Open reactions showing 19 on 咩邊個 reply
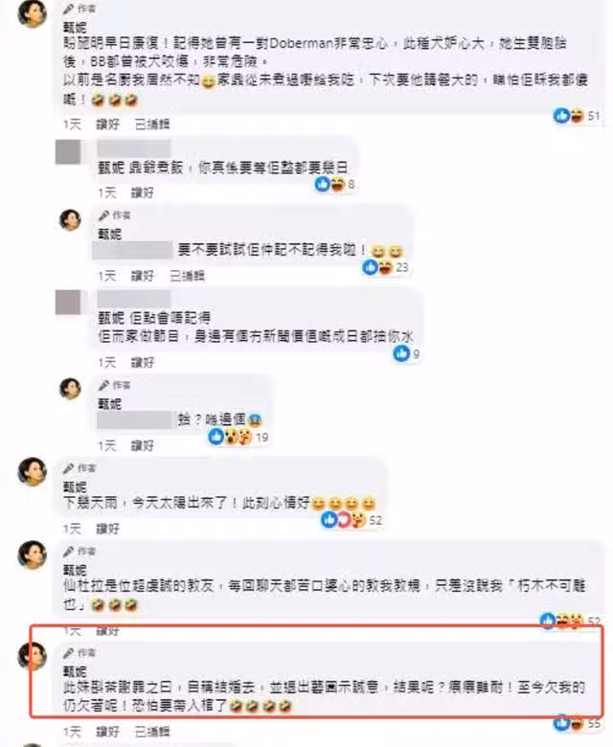Viewport: 613px width, 747px height. point(238,437)
